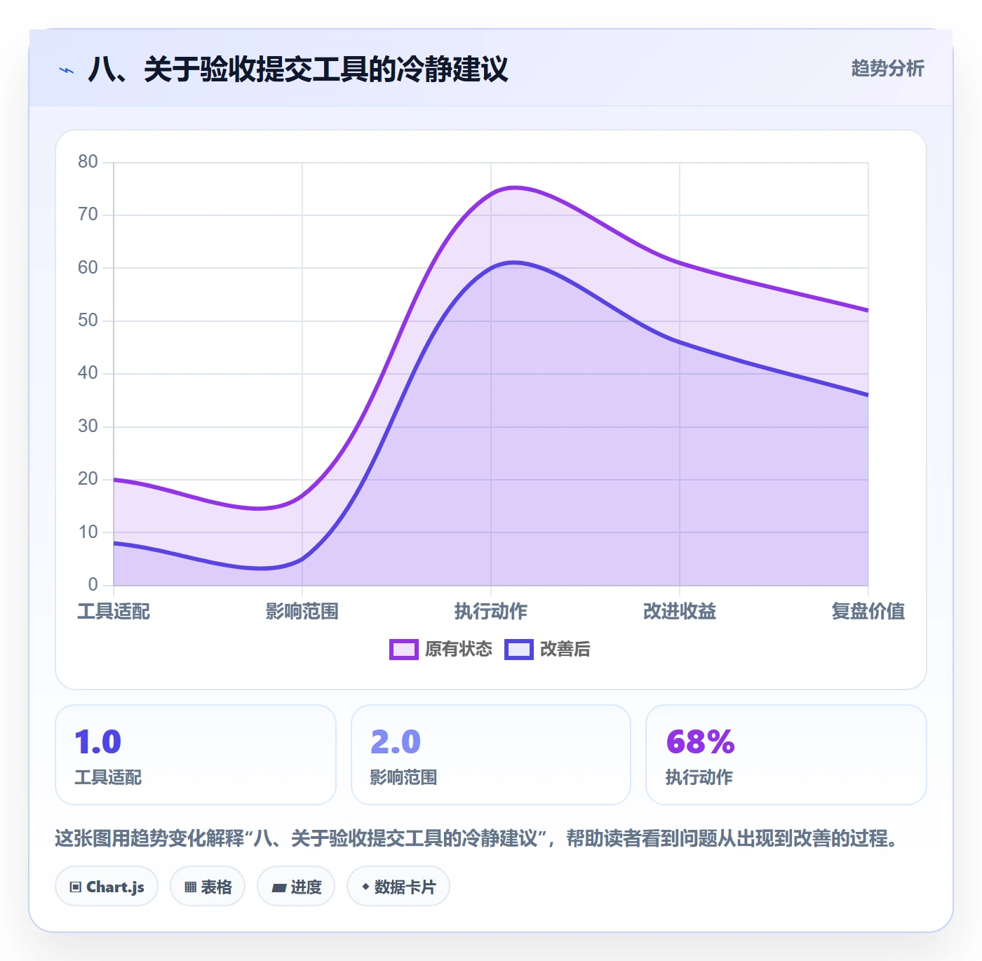Toggle the 原有状态 legend swatch
The height and width of the screenshot is (961, 982).
(x=403, y=650)
